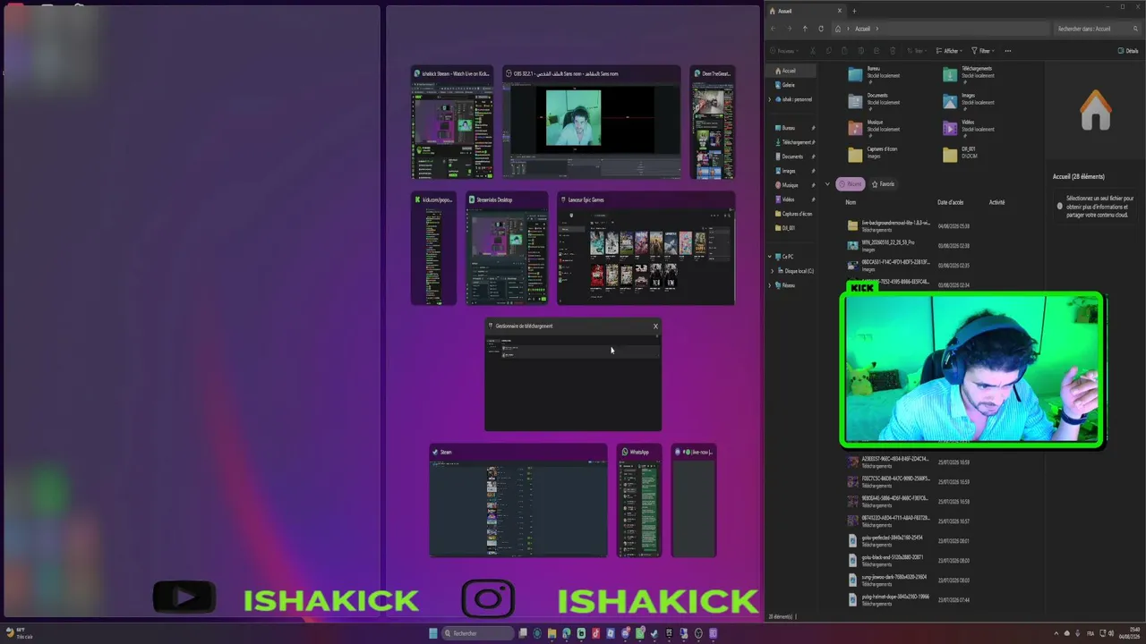Open the Windows Start menu
Image resolution: width=1146 pixels, height=644 pixels.
pyautogui.click(x=433, y=633)
